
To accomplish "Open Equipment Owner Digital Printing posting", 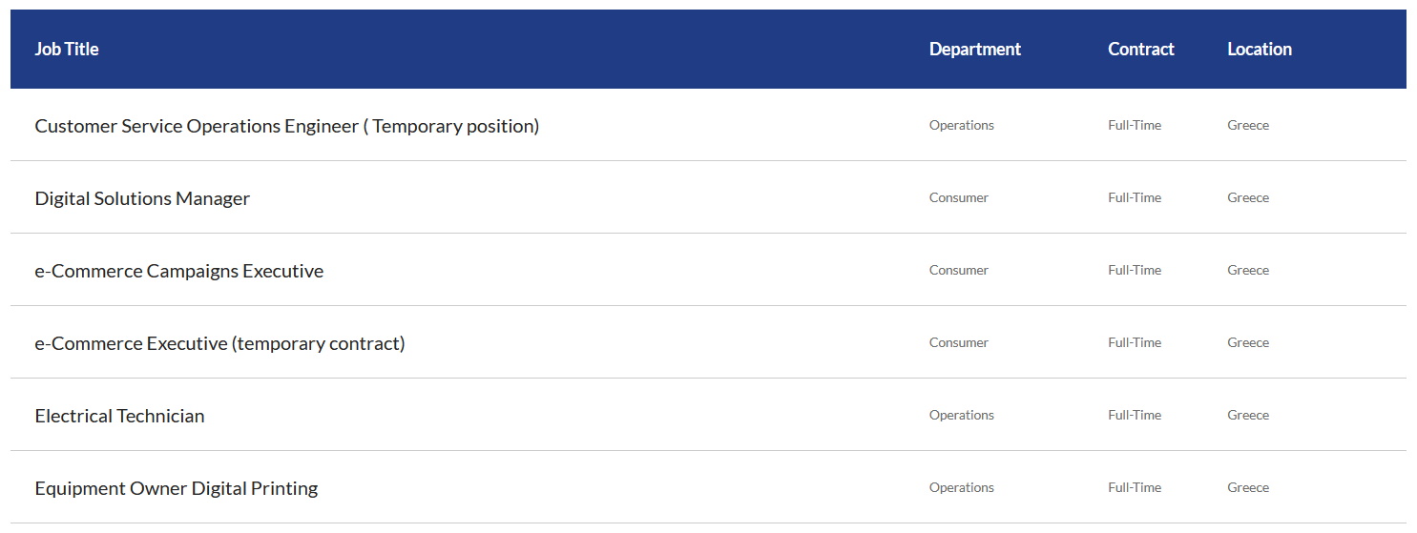I will pos(177,488).
